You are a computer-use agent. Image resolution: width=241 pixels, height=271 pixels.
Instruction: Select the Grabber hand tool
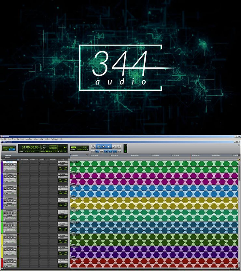click(109, 146)
